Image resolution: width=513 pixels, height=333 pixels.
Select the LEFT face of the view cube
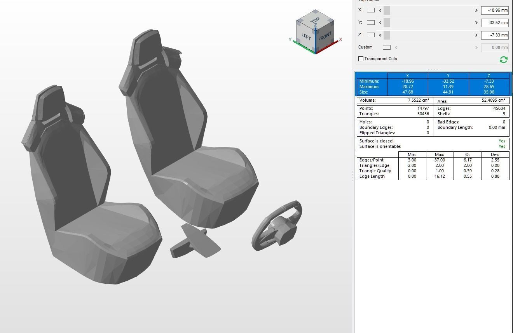[x=306, y=36]
